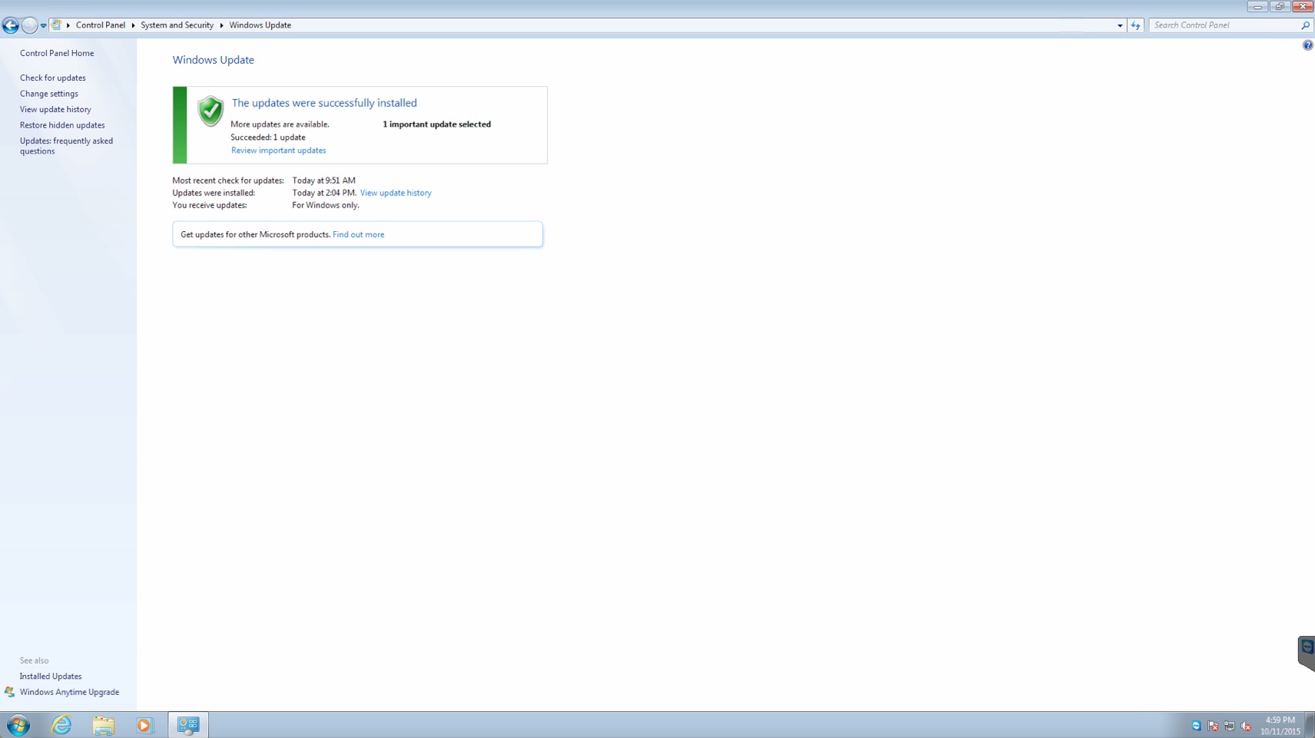Image resolution: width=1315 pixels, height=738 pixels.
Task: Open 1 important update selected
Action: click(436, 124)
